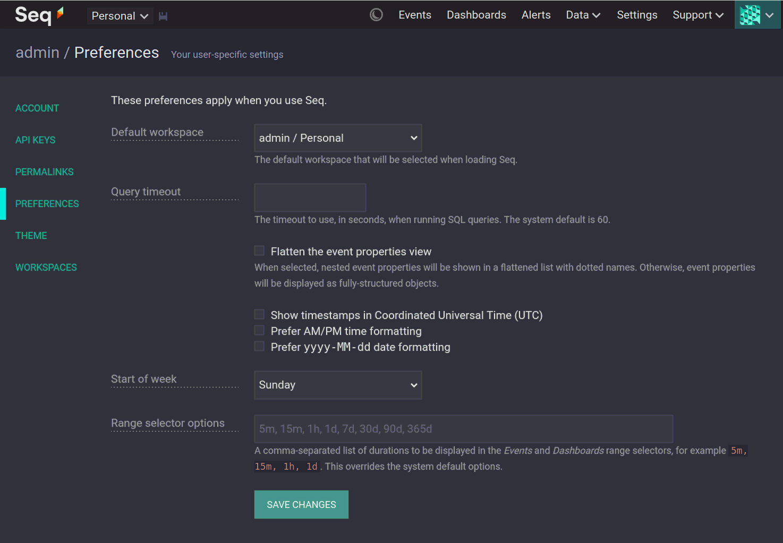Click the admin breadcrumb link
The image size is (783, 543).
(38, 53)
